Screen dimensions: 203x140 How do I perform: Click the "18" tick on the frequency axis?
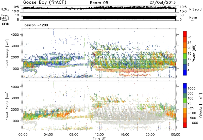pyautogui.click(x=17, y=15)
